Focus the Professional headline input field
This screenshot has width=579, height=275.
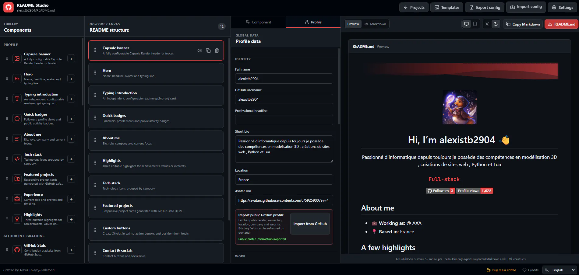coord(284,120)
